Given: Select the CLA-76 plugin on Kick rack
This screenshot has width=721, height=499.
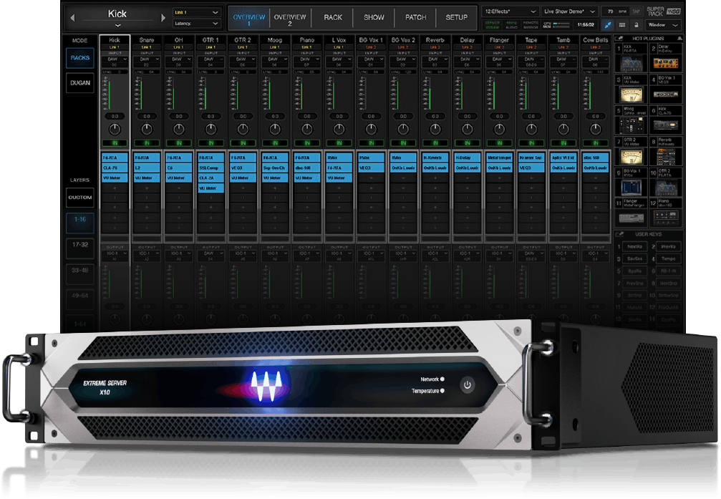Looking at the screenshot, I should point(115,168).
